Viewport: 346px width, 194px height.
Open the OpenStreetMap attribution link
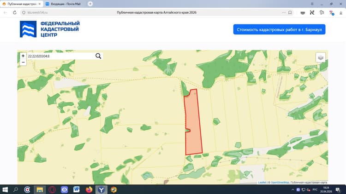tap(280, 183)
